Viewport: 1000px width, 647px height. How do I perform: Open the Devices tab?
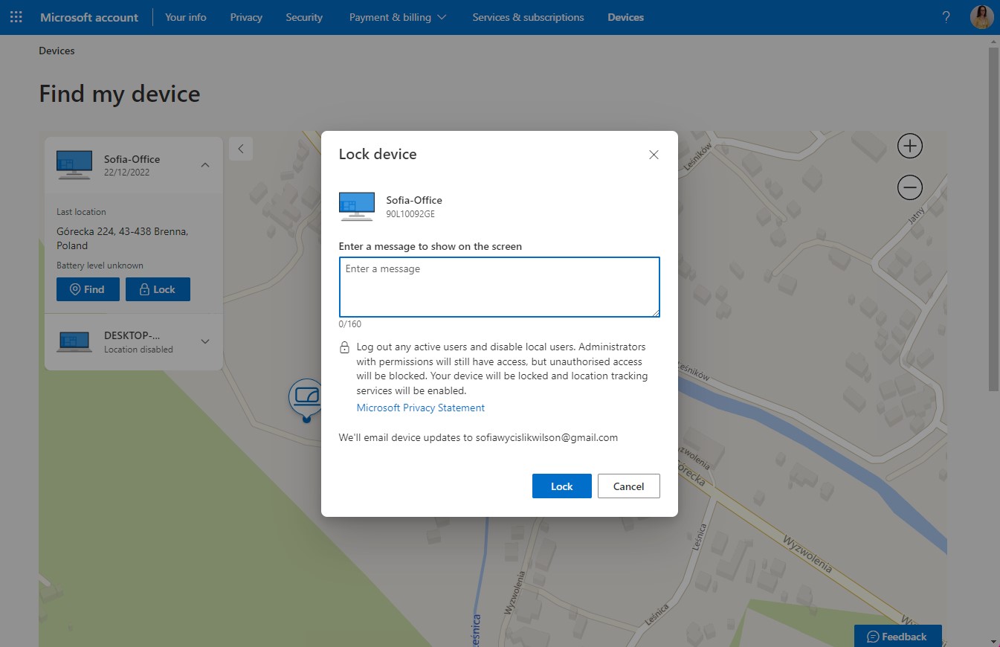(x=625, y=17)
